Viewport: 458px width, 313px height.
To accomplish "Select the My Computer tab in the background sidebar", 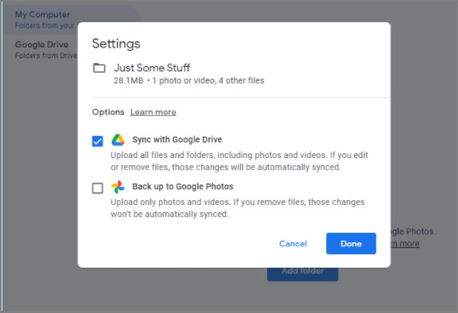I will click(72, 20).
